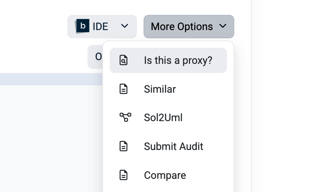Image resolution: width=311 pixels, height=192 pixels.
Task: Click the dark 'b' logo icon
Action: [x=82, y=26]
